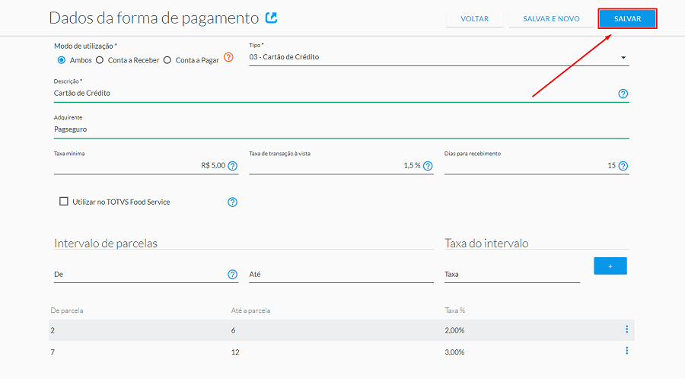Viewport: 685px width, 379px height.
Task: Select the Conta a Receber radio option
Action: [100, 60]
